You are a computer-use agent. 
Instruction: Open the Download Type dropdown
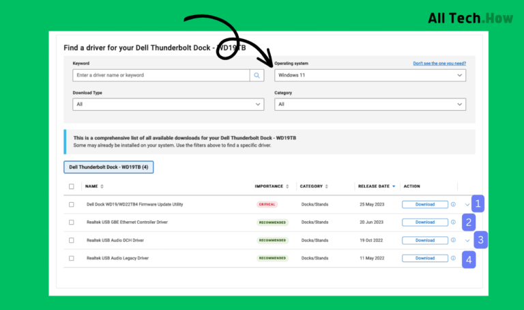168,104
